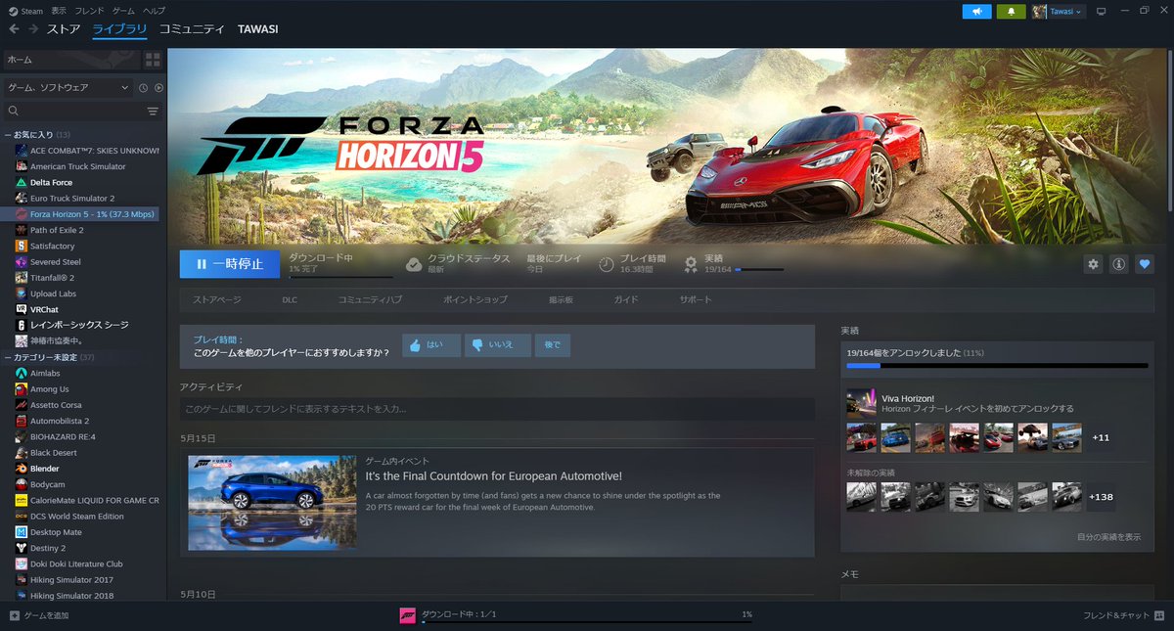This screenshot has height=631, width=1174.
Task: Click the ready-to-play filter icon
Action: 158,88
